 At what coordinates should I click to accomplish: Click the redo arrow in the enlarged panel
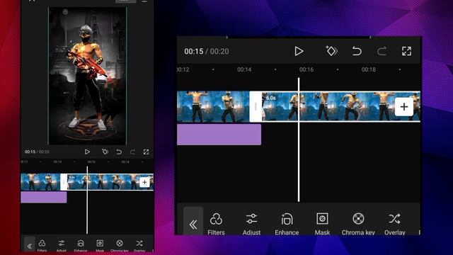pyautogui.click(x=382, y=51)
